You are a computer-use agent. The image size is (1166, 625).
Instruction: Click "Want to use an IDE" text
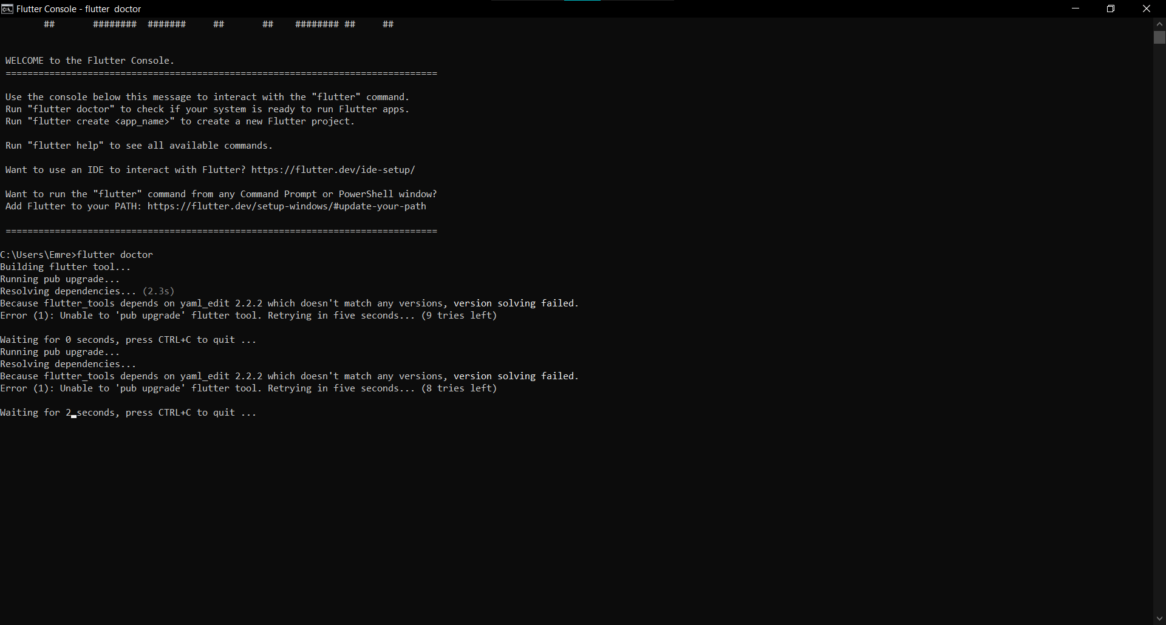click(x=126, y=170)
